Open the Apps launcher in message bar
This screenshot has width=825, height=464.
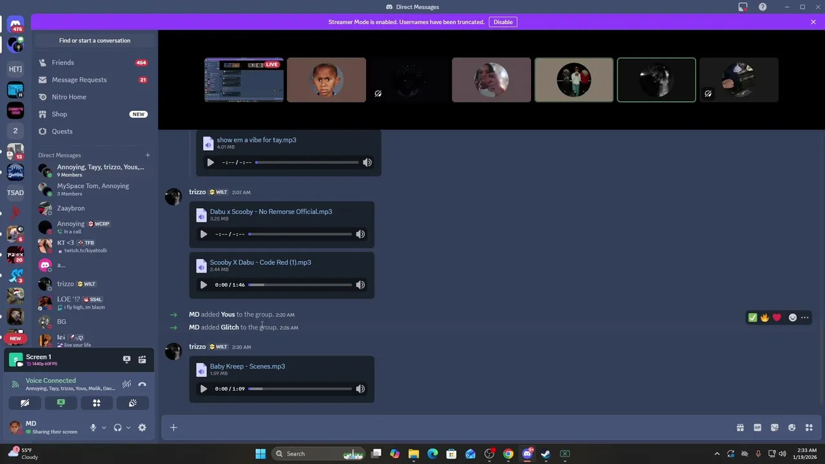[809, 427]
